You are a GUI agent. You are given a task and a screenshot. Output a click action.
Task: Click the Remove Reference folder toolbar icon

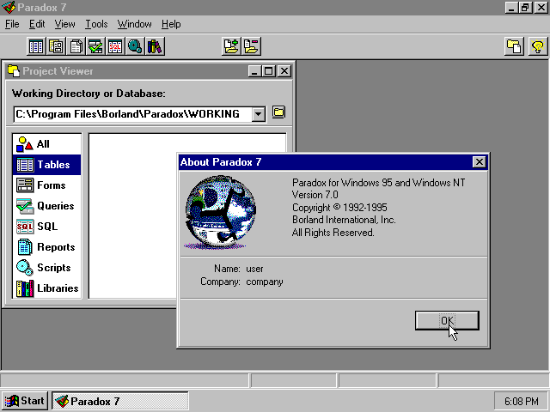point(251,46)
